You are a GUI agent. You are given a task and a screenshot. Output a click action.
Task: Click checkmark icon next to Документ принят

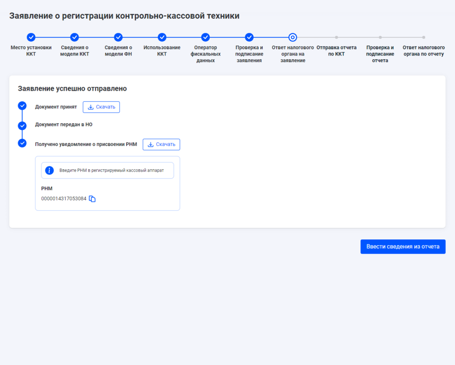click(22, 106)
